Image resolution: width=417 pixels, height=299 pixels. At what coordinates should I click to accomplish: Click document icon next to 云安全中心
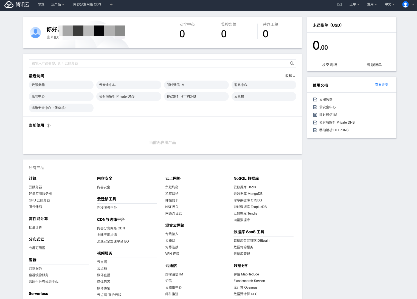coord(315,107)
